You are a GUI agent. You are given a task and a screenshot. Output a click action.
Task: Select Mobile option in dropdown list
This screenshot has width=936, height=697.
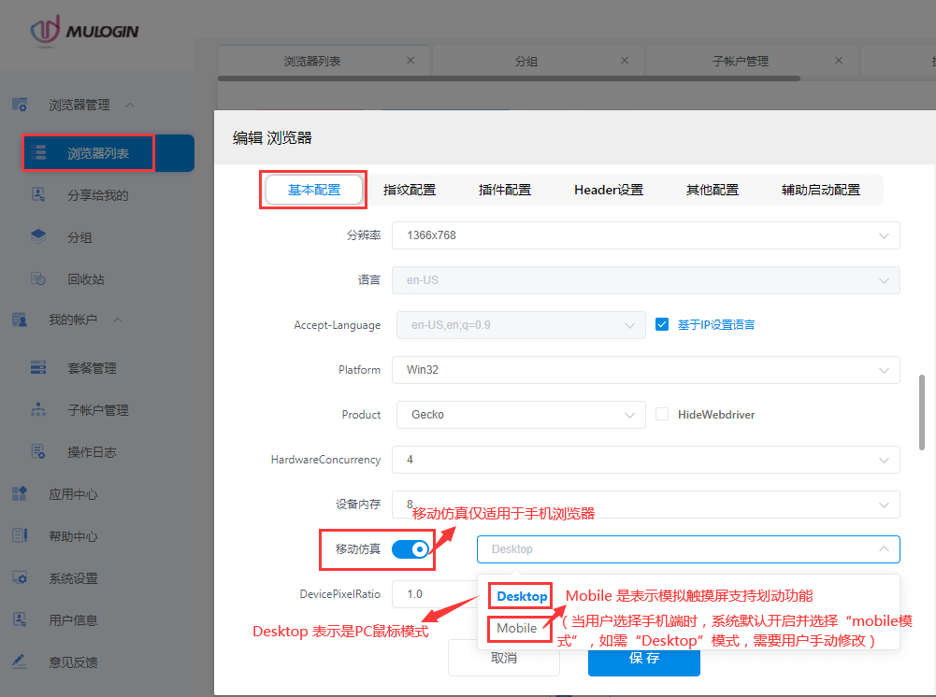click(517, 628)
